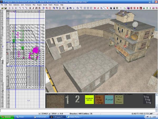
Task: Click the Save floppy disk icon
Action: tap(6, 8)
